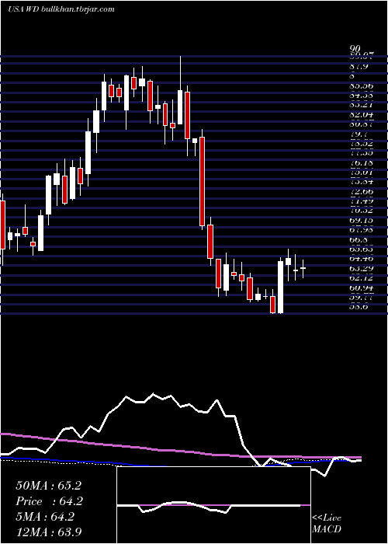Viewport: 388px width, 544px height.
Task: Click the 69.15 price axis label
Action: (x=361, y=220)
